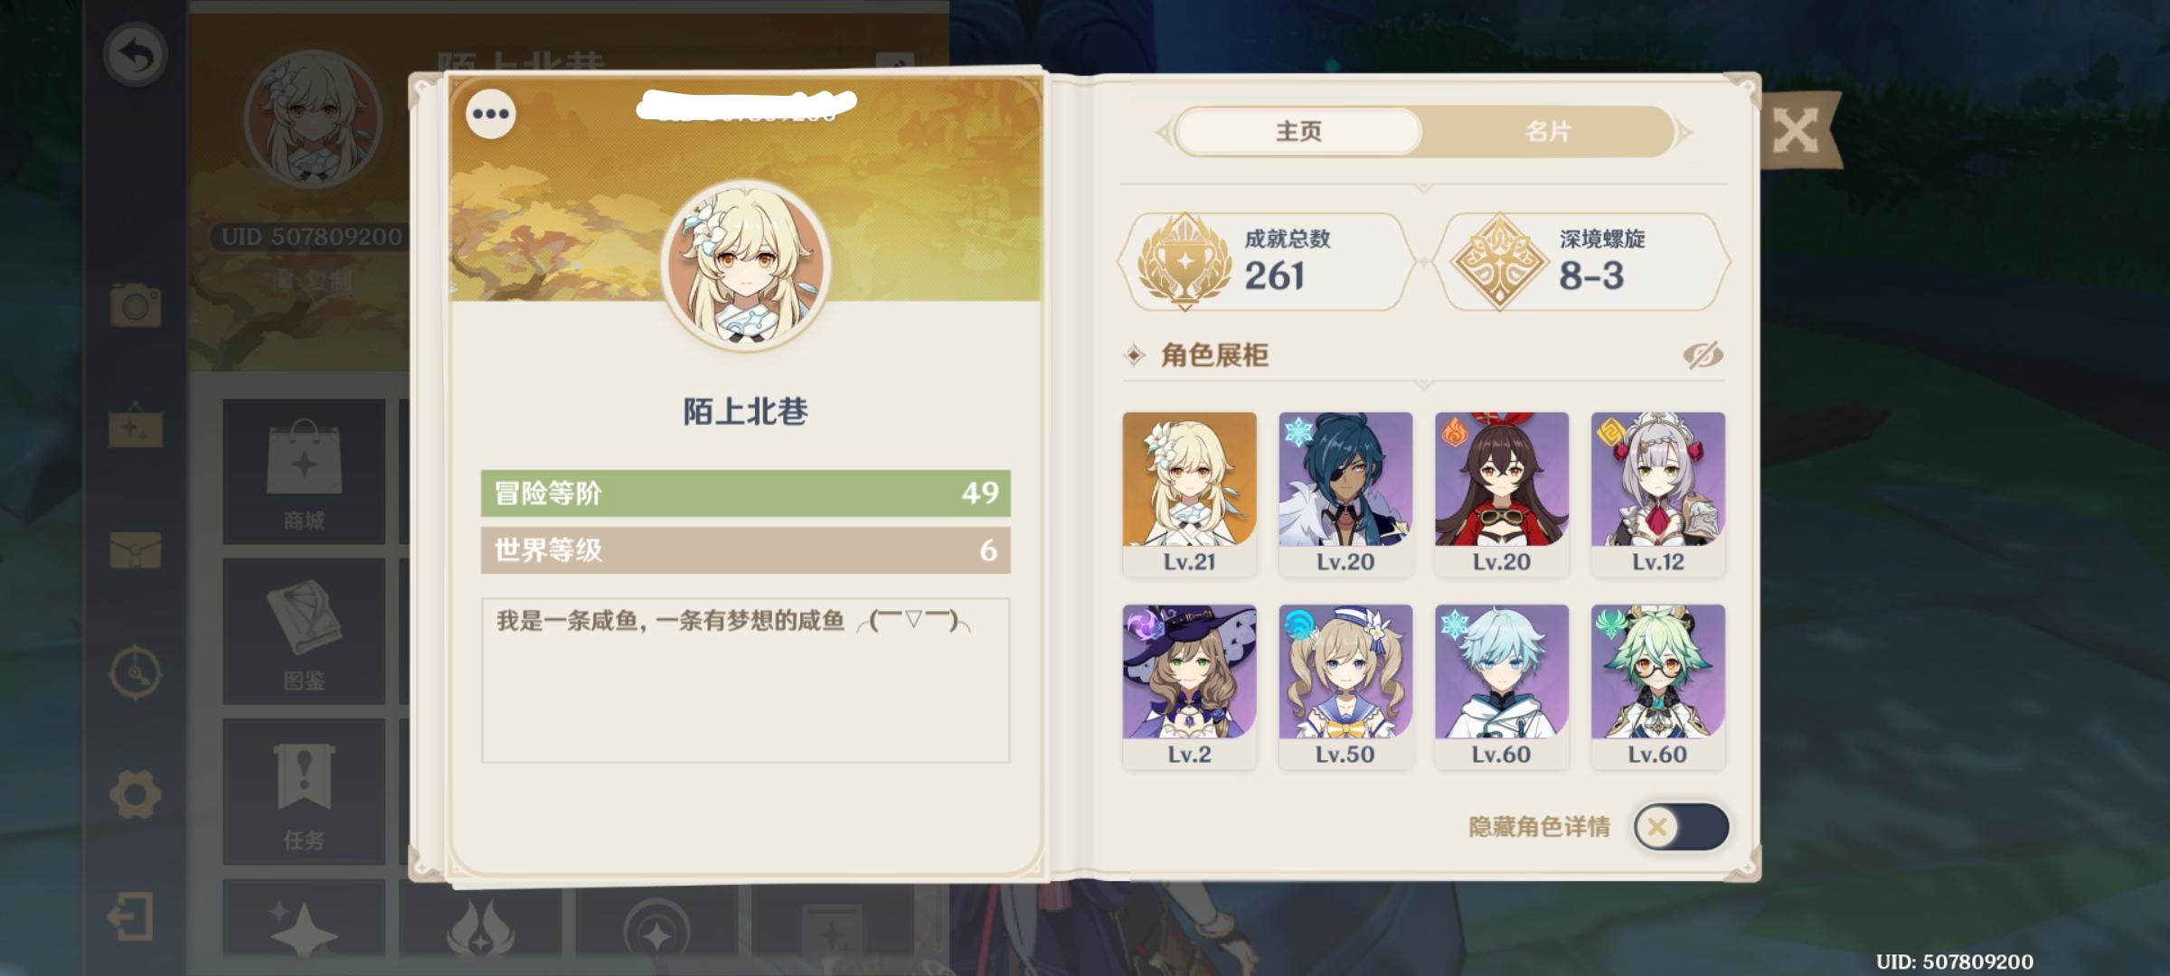Open the settings gear icon in sidebar
The height and width of the screenshot is (976, 2170).
[136, 795]
